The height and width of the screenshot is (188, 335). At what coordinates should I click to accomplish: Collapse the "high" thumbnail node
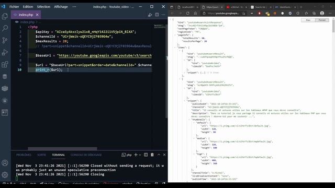pos(194,154)
